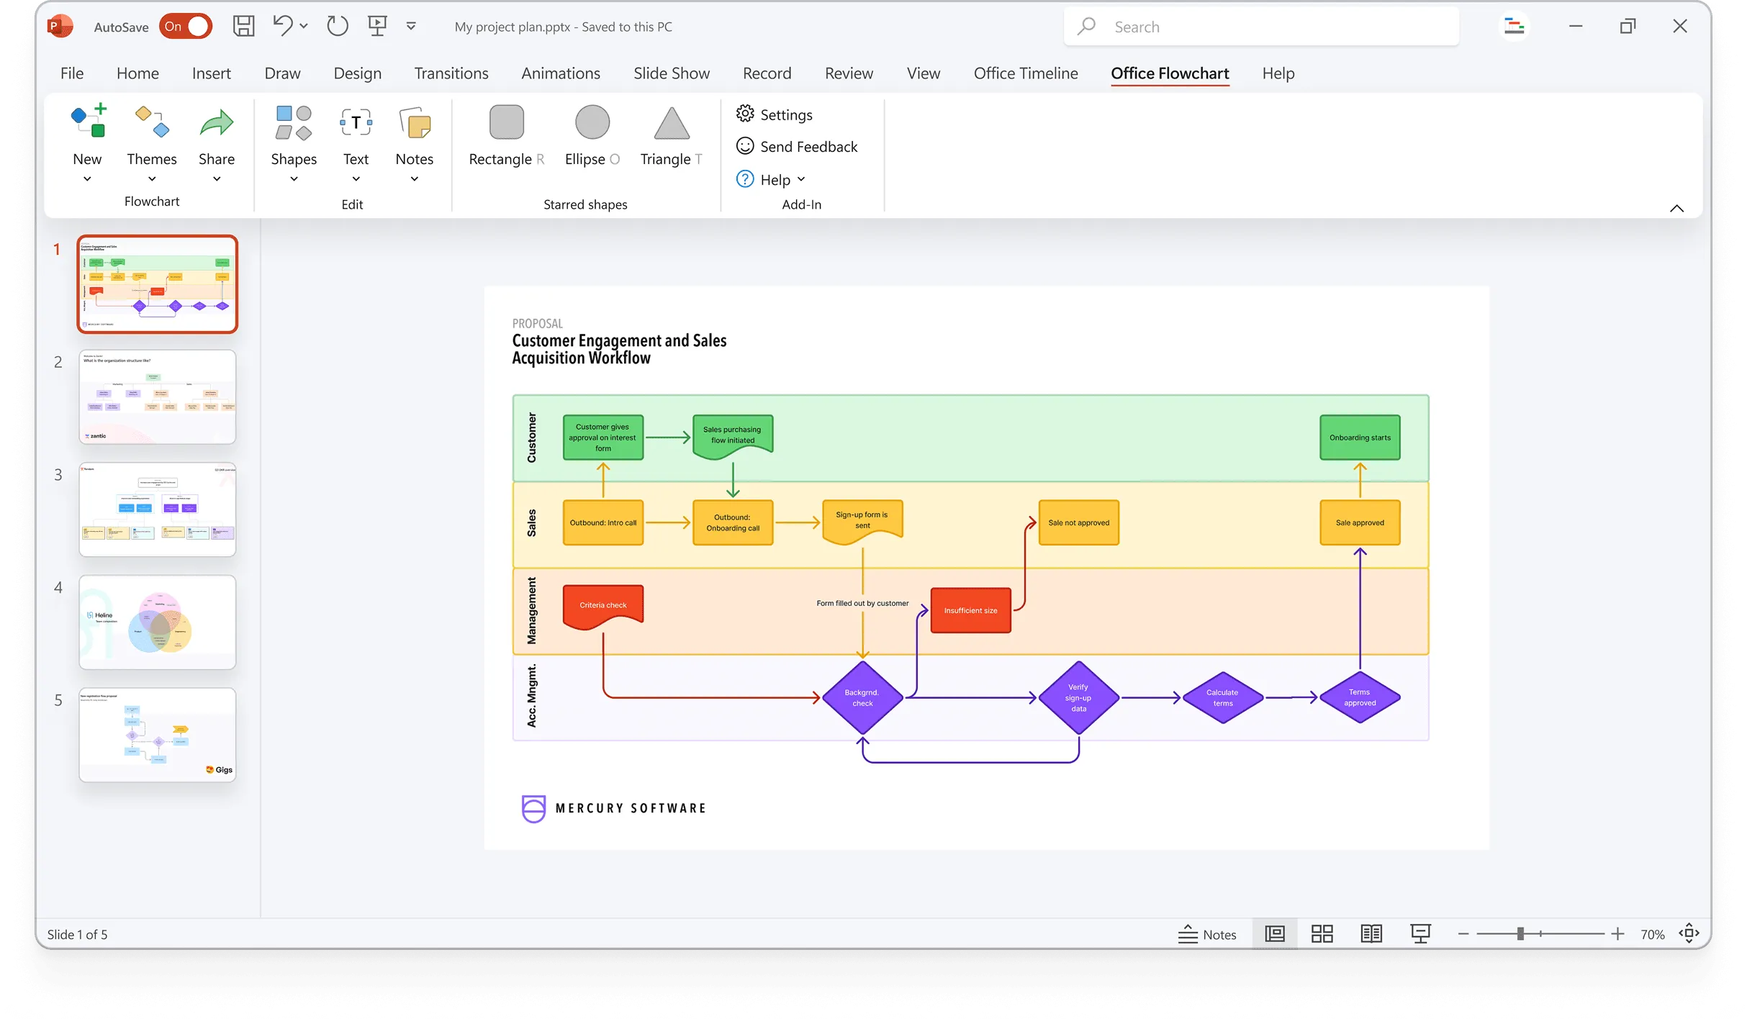Collapse the ribbon chevron
This screenshot has width=1747, height=1019.
click(x=1677, y=208)
